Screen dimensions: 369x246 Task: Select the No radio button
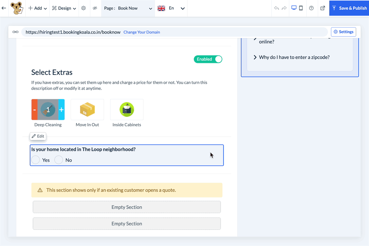coord(58,160)
